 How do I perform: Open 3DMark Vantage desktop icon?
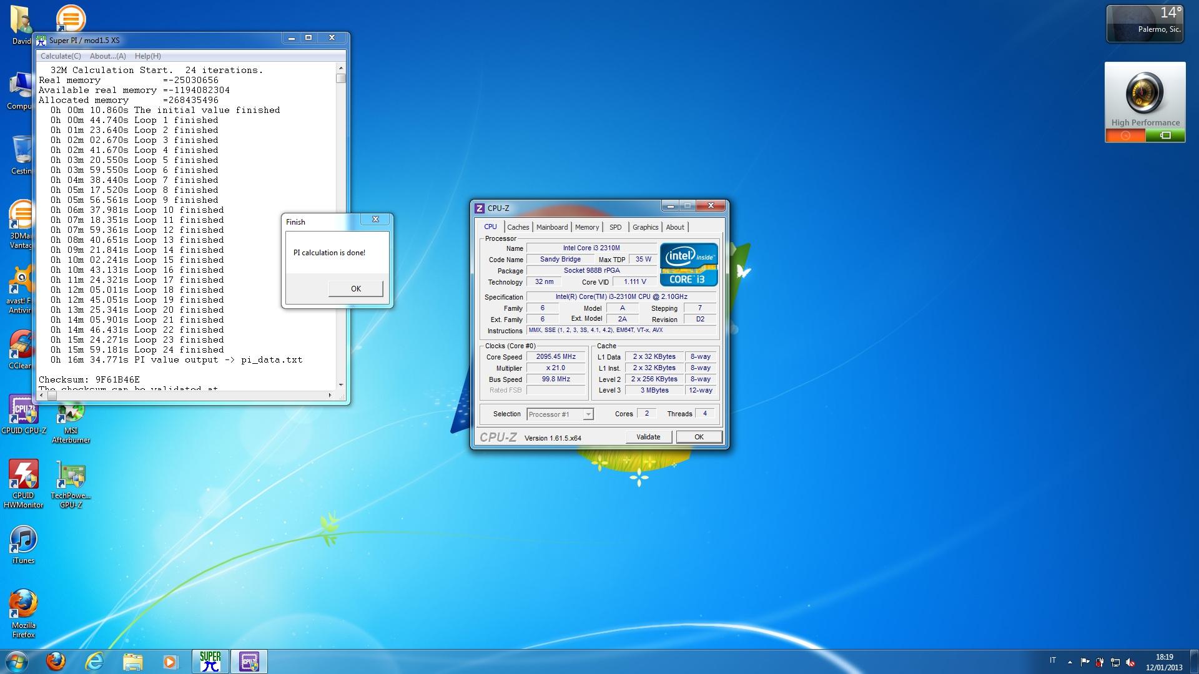pos(21,225)
